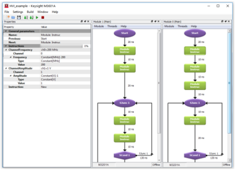Pin the Module 1 panel
This screenshot has width=236, height=171.
pyautogui.click(x=155, y=21)
